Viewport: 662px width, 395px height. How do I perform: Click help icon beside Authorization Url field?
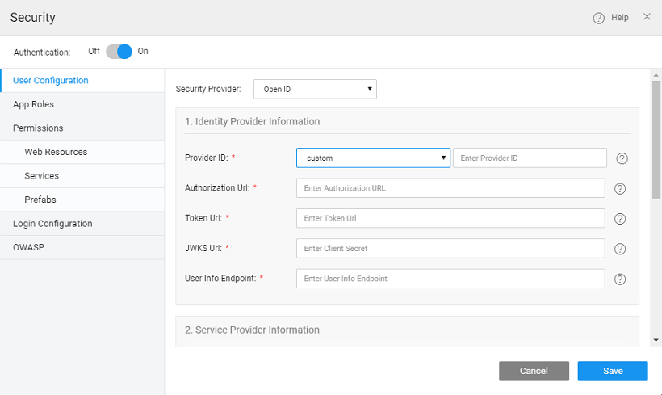[x=620, y=188]
